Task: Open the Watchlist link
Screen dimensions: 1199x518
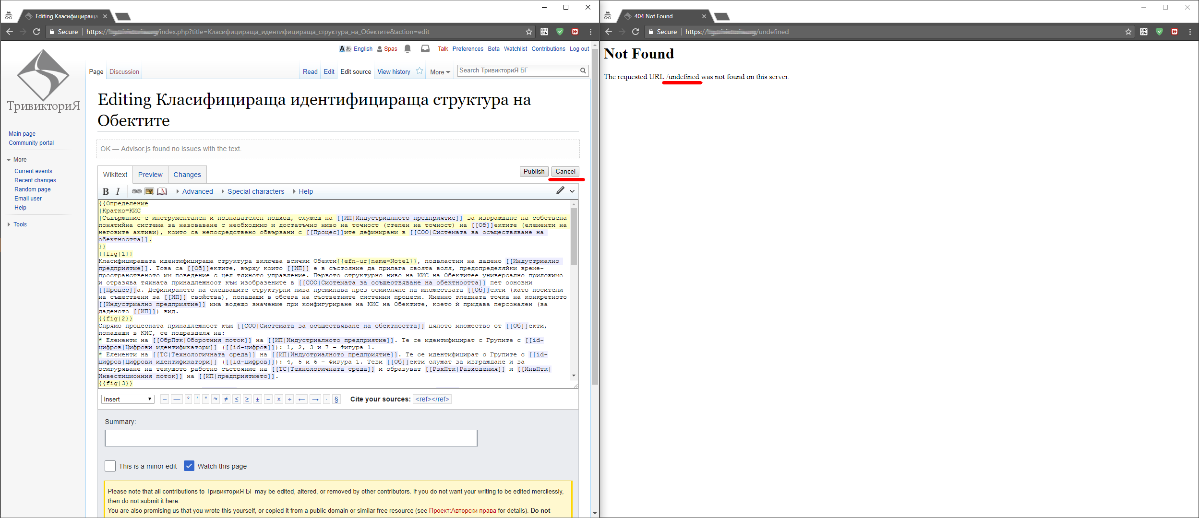Action: [x=516, y=49]
